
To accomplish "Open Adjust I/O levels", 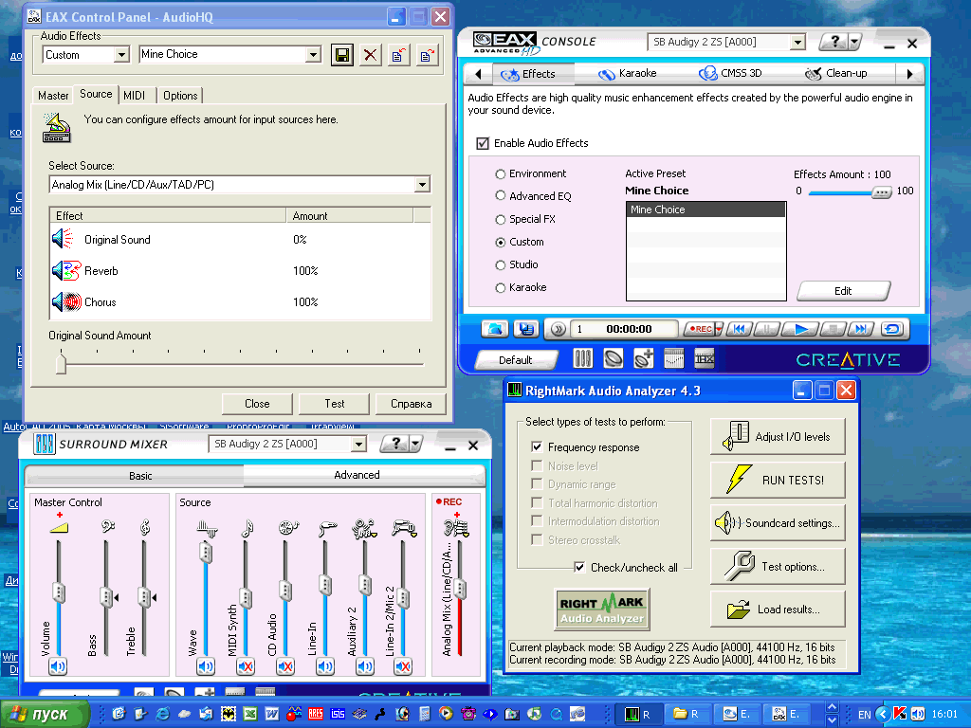I will click(778, 436).
